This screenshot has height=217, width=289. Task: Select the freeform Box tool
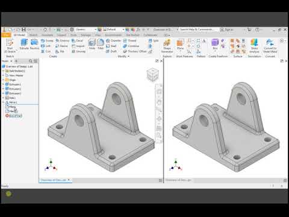215,45
